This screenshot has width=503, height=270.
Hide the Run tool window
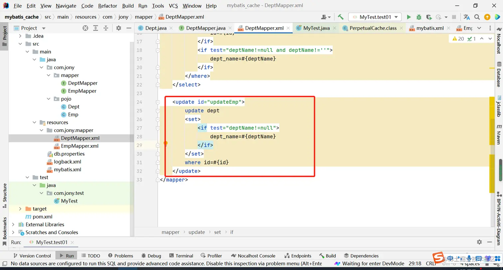pos(490,242)
